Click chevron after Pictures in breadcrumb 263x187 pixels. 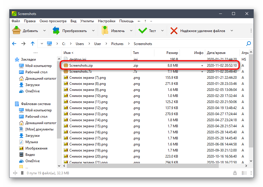pyautogui.click(x=129, y=44)
